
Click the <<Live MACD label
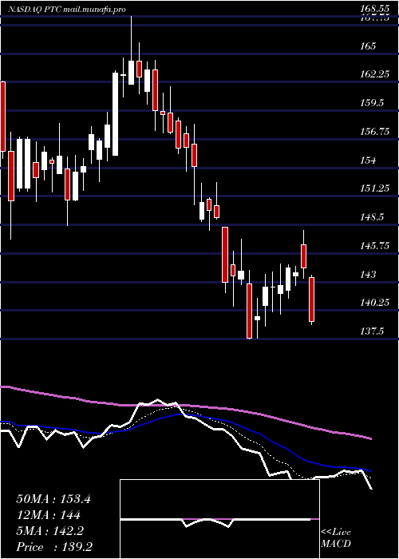(x=336, y=538)
